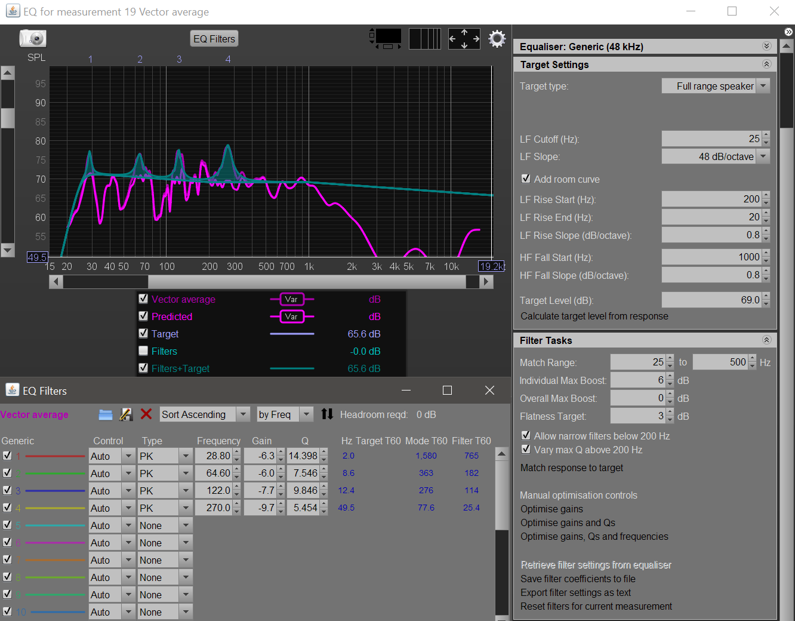Click Optimise gains and Qs
The width and height of the screenshot is (795, 621).
pos(568,523)
